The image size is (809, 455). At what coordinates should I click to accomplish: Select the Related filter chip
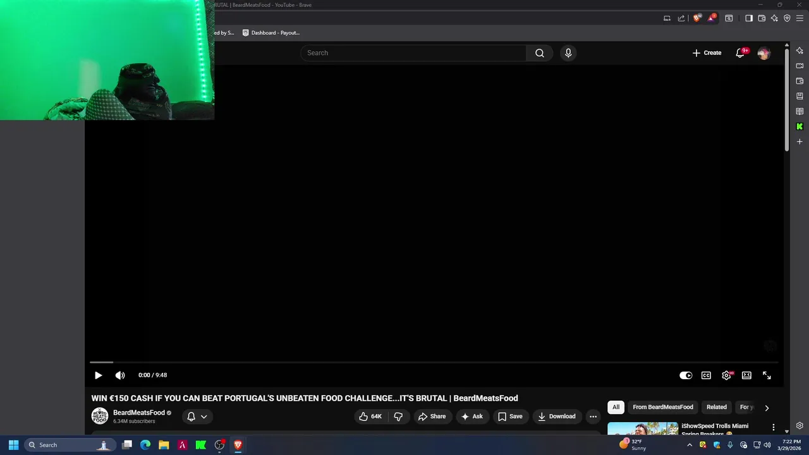pos(717,407)
